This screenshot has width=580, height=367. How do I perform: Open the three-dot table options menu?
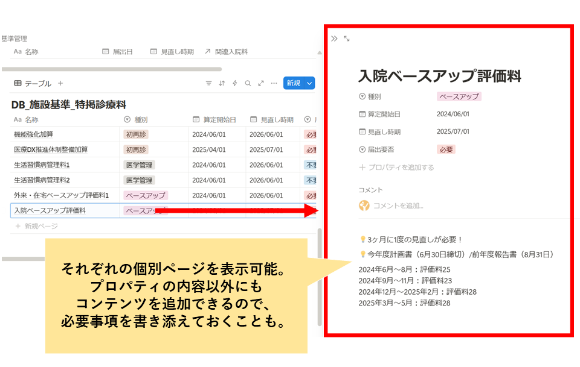(x=274, y=83)
